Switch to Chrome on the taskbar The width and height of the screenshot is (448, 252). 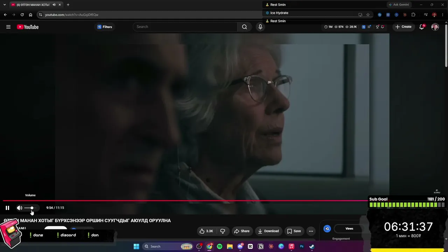click(209, 246)
